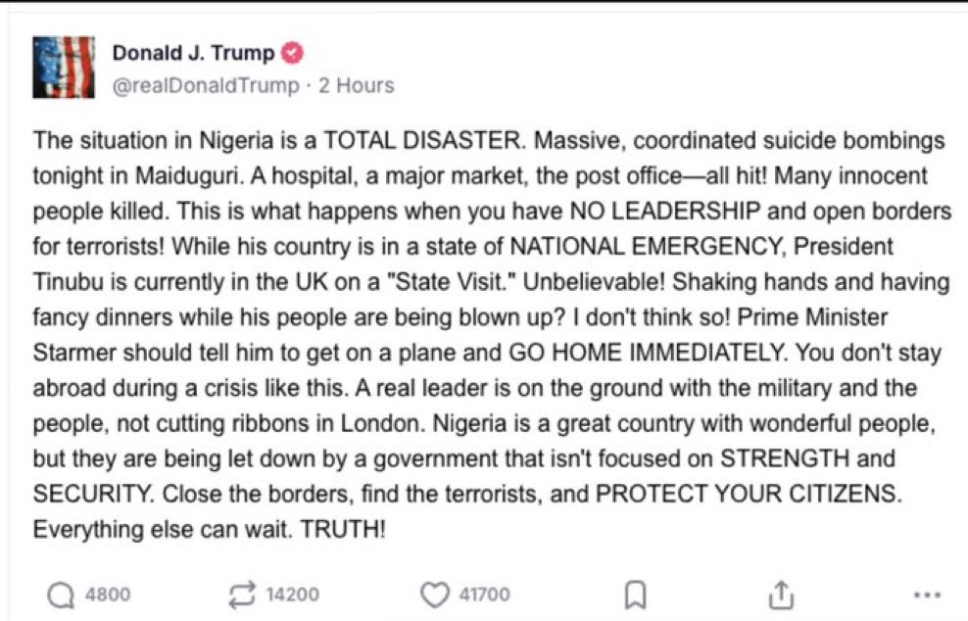Open the @realDonaldTrump handle link
The height and width of the screenshot is (621, 968).
(x=206, y=85)
